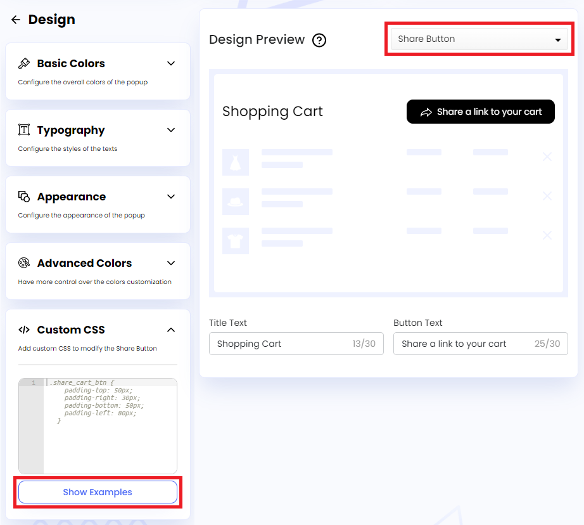
Task: Click the Custom CSS code icon
Action: 24,329
